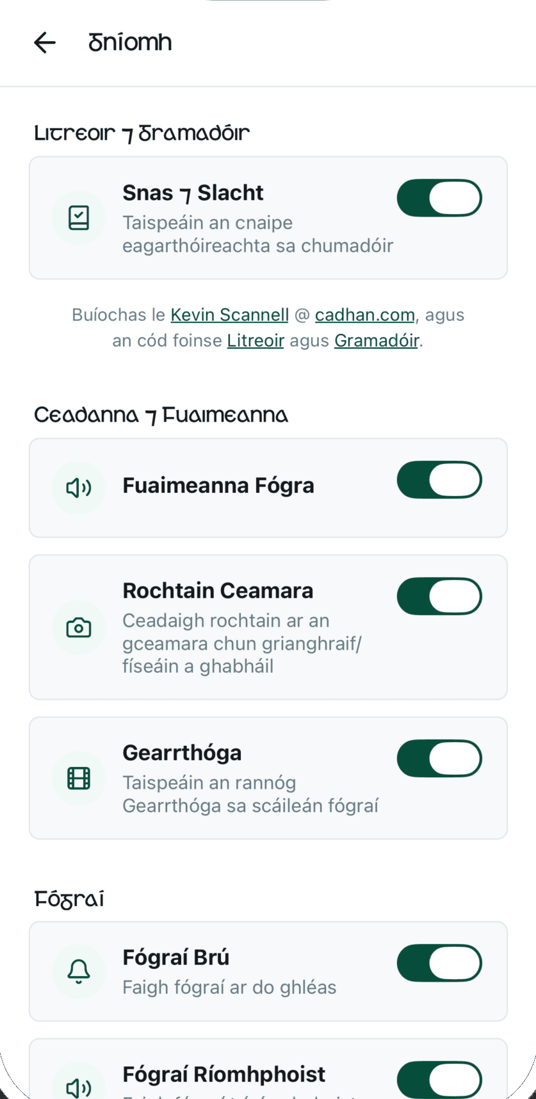Follow the Gramadóir source code link
This screenshot has width=536, height=1099.
[377, 340]
